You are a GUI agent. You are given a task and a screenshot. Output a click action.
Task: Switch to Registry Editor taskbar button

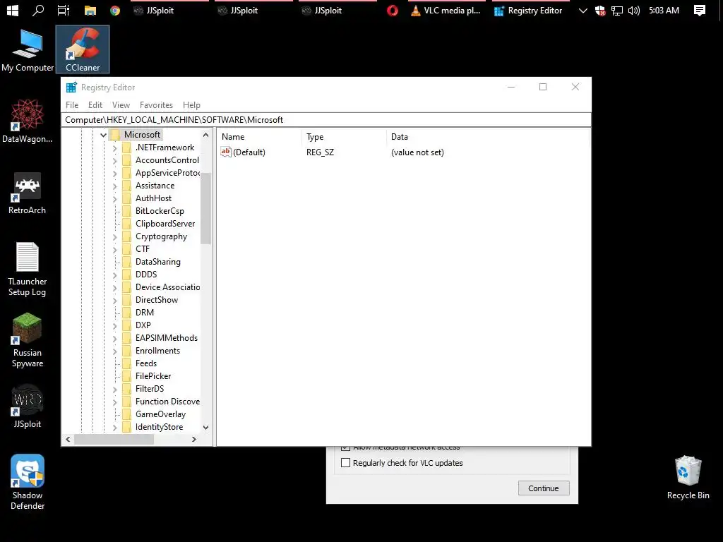[530, 10]
